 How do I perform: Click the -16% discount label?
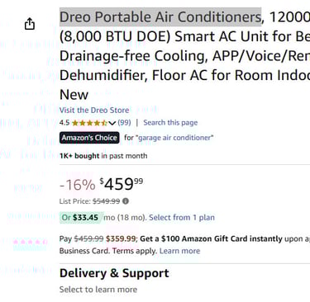(x=78, y=185)
